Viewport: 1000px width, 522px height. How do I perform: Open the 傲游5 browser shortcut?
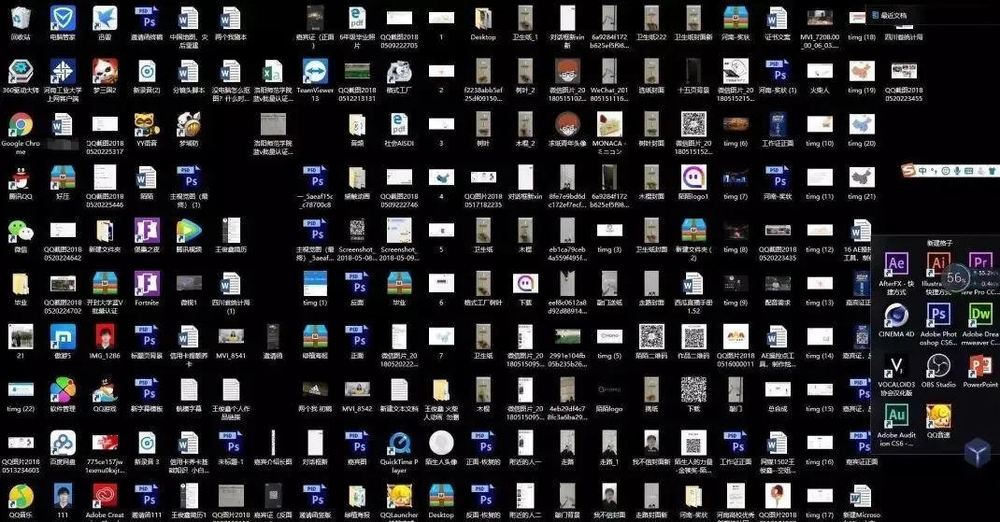coord(63,336)
